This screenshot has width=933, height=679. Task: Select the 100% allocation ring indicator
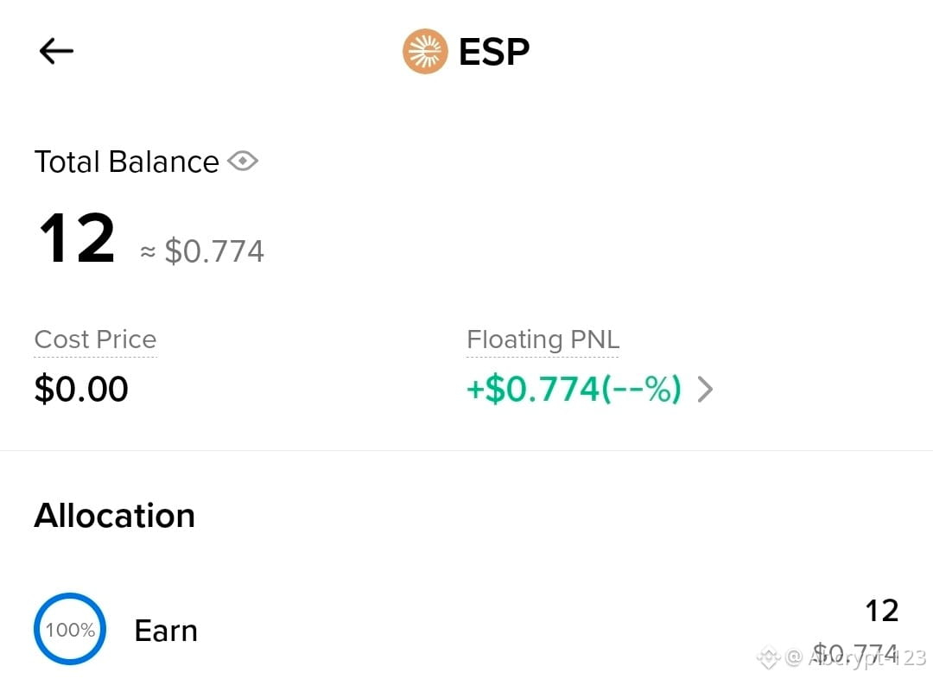[x=70, y=629]
